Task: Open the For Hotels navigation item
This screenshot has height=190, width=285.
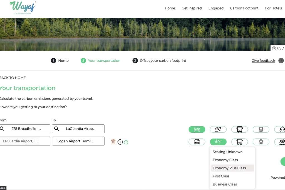Action: pyautogui.click(x=273, y=8)
